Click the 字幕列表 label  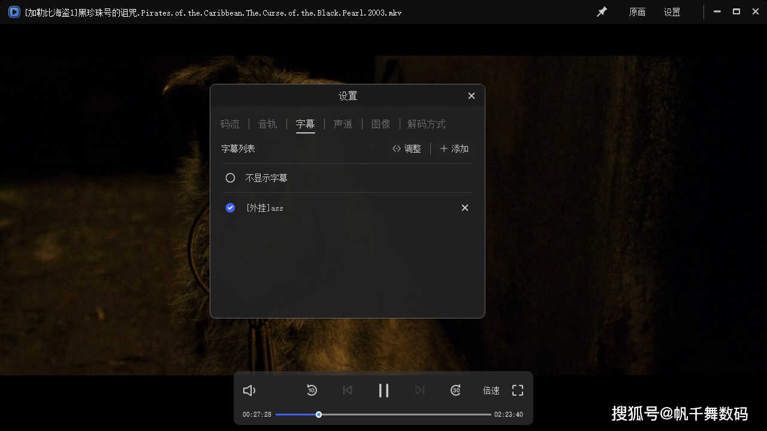tap(238, 148)
